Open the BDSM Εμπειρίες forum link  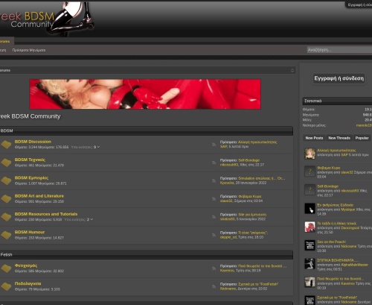tap(31, 177)
